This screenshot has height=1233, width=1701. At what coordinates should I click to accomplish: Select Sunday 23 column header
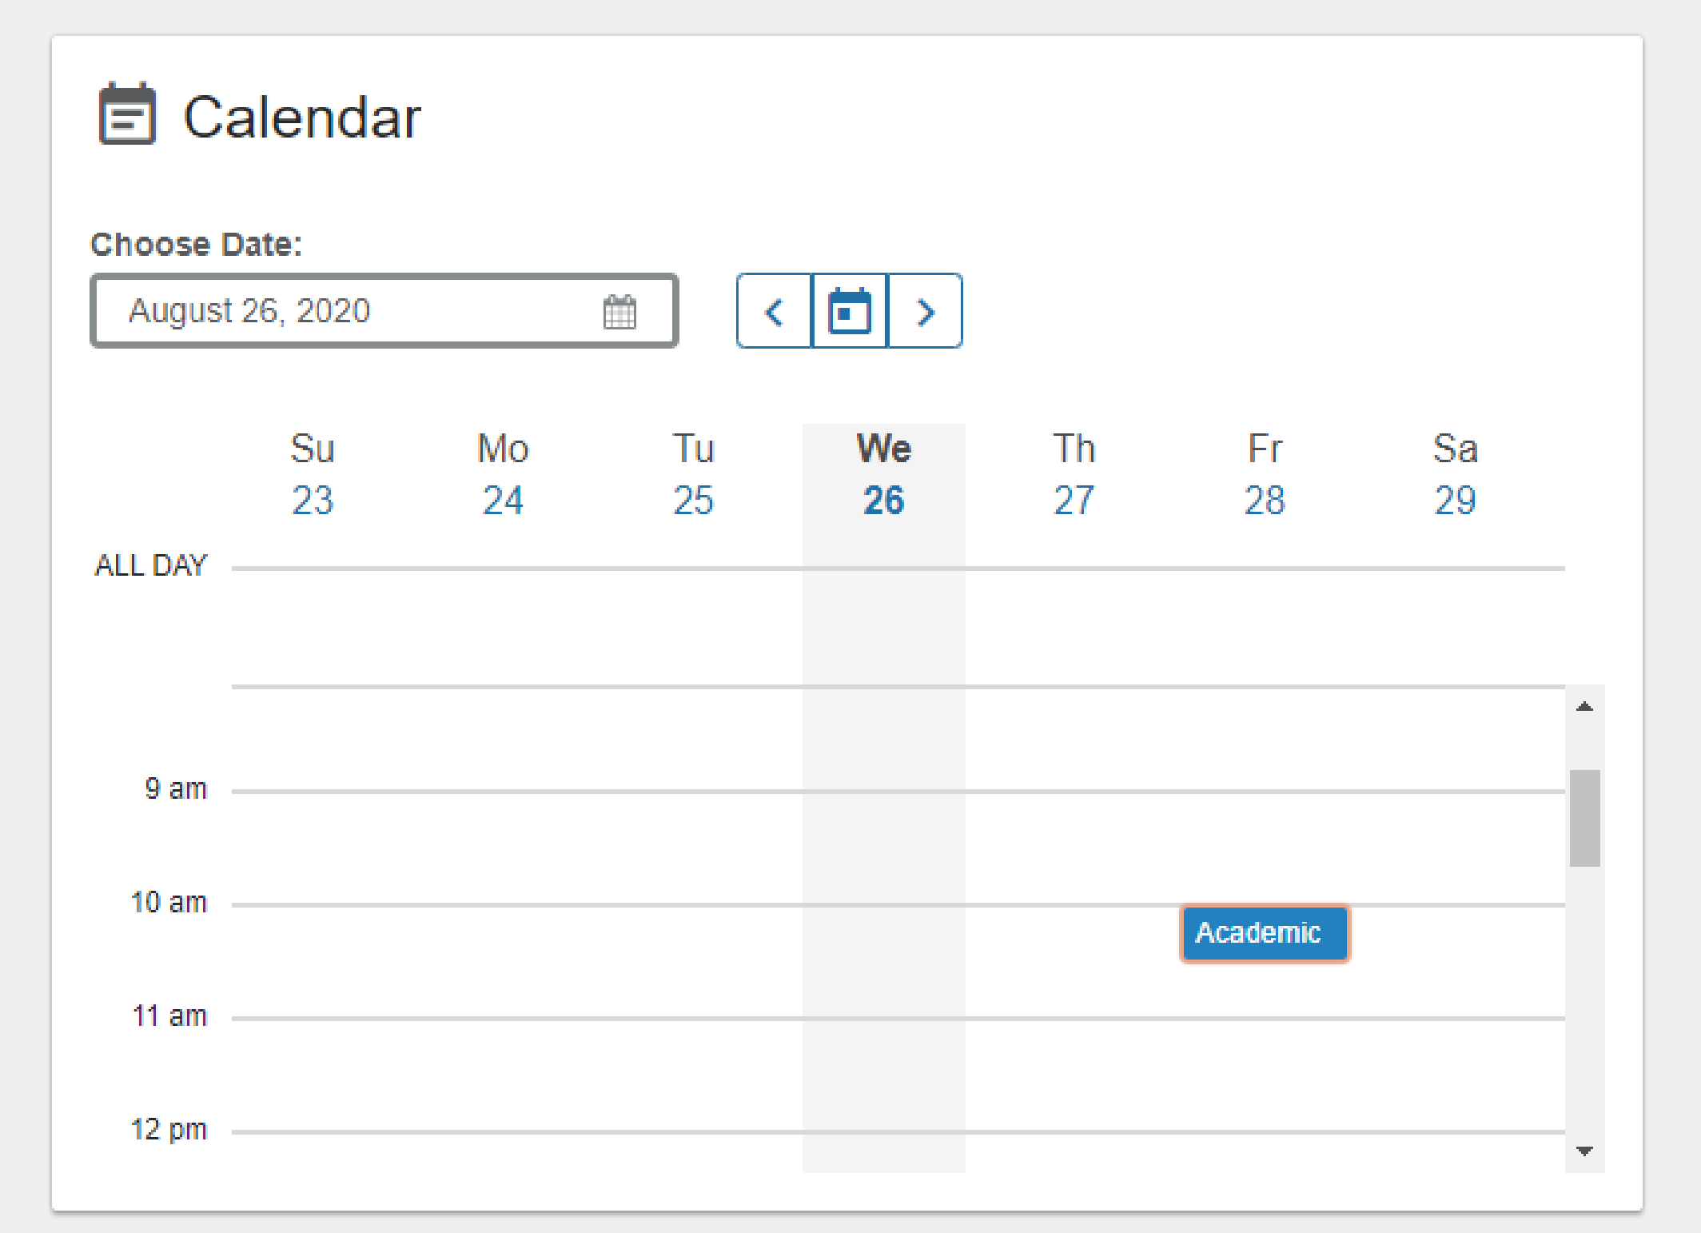[x=312, y=474]
